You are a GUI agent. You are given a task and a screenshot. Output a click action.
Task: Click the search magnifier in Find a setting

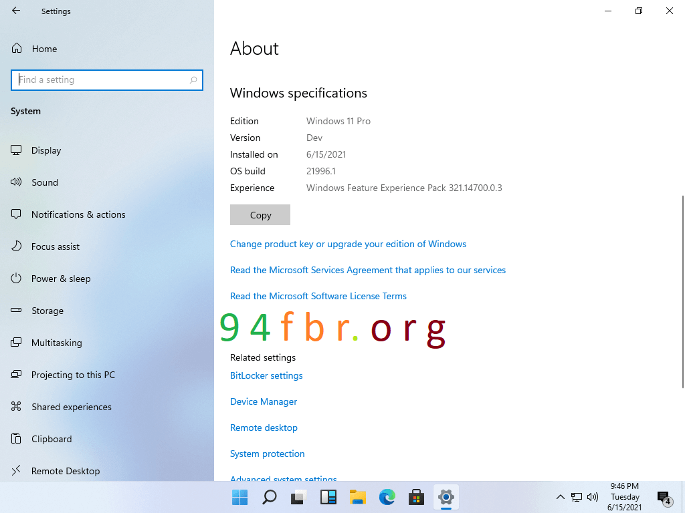tap(193, 80)
